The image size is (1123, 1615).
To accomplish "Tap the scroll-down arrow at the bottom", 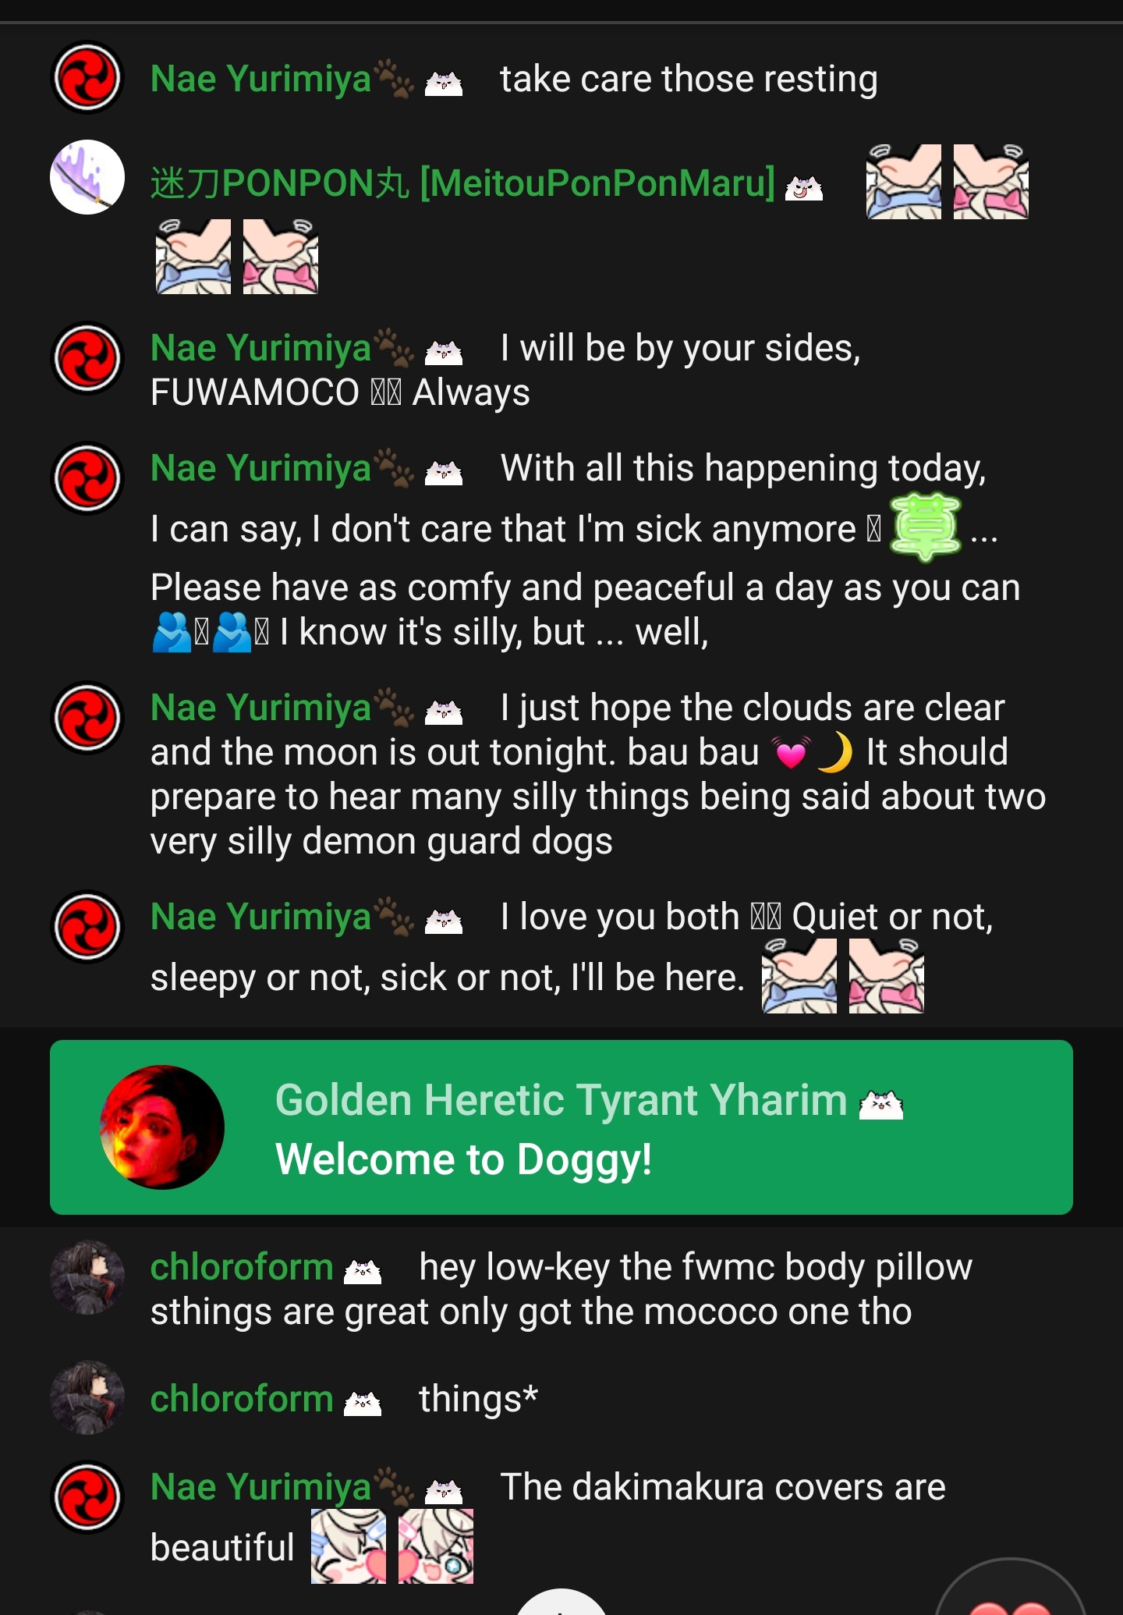I will (x=561, y=1603).
